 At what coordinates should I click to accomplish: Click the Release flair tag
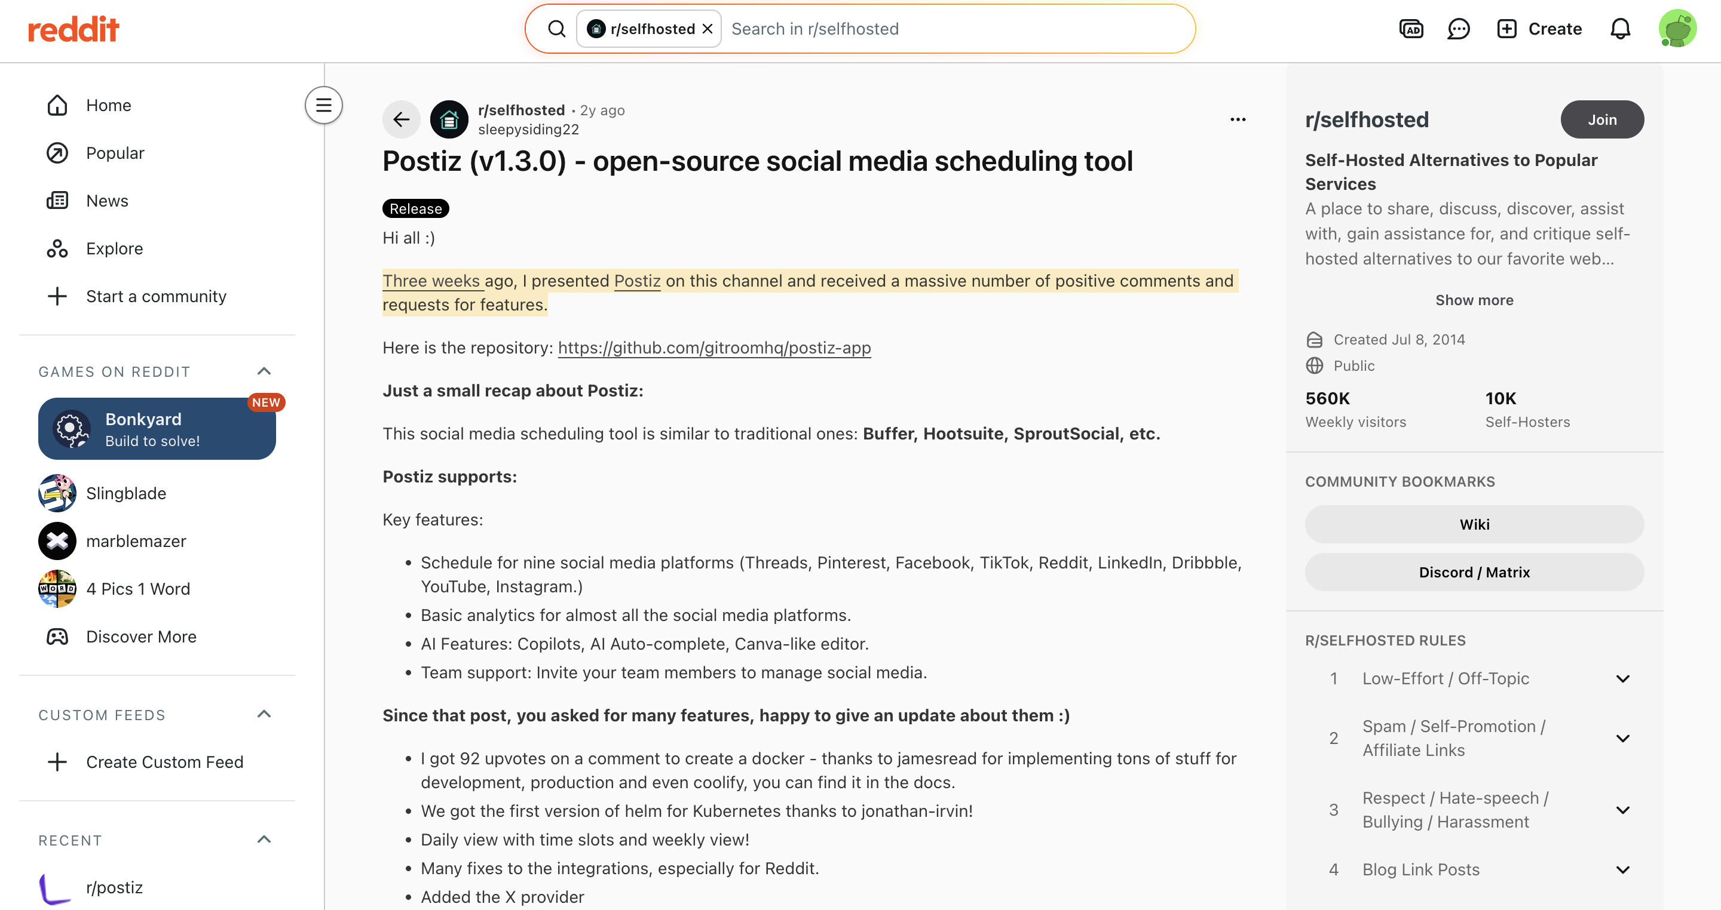point(415,208)
